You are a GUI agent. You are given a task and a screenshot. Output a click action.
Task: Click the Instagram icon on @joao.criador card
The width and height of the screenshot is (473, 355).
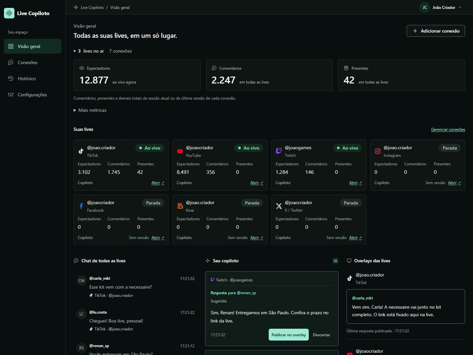click(378, 151)
